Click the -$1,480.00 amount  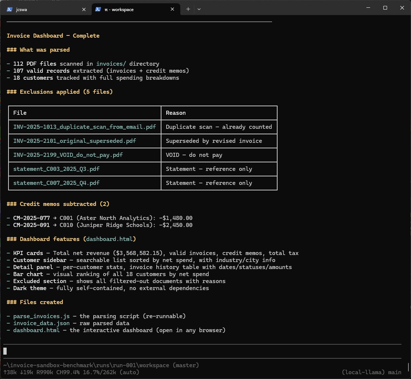click(175, 218)
